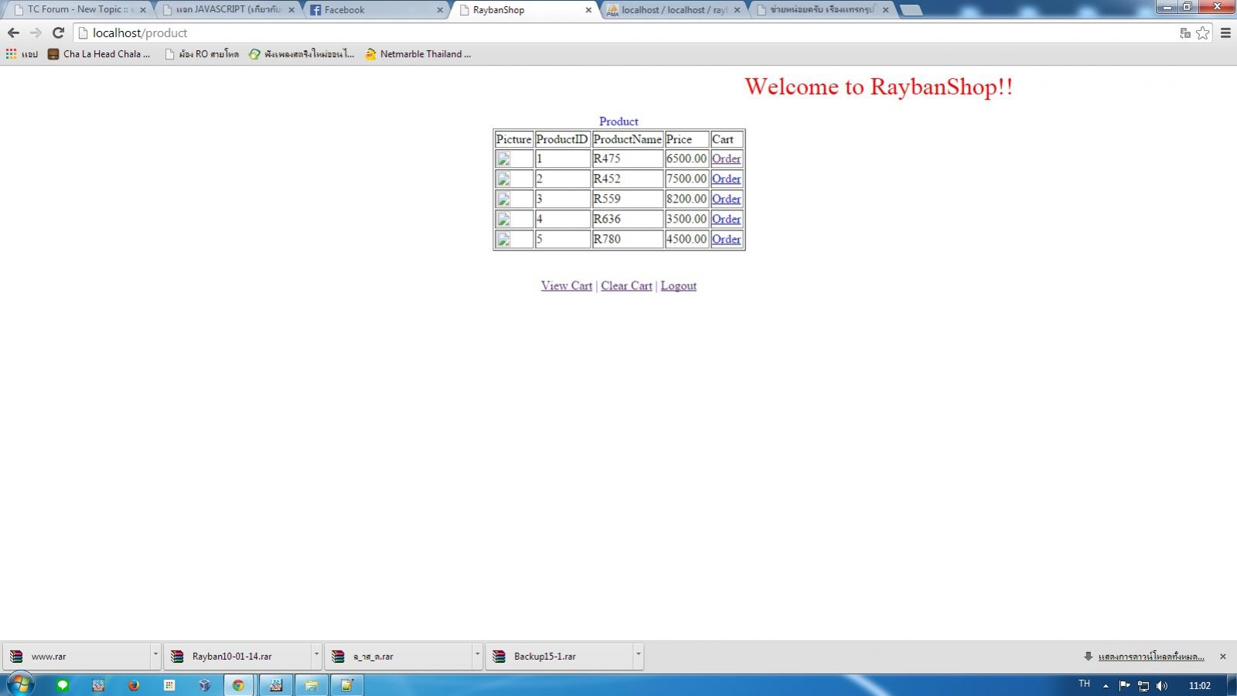The width and height of the screenshot is (1237, 696).
Task: Open the dropdown arrow for Backup15-1.rar download
Action: pyautogui.click(x=638, y=655)
